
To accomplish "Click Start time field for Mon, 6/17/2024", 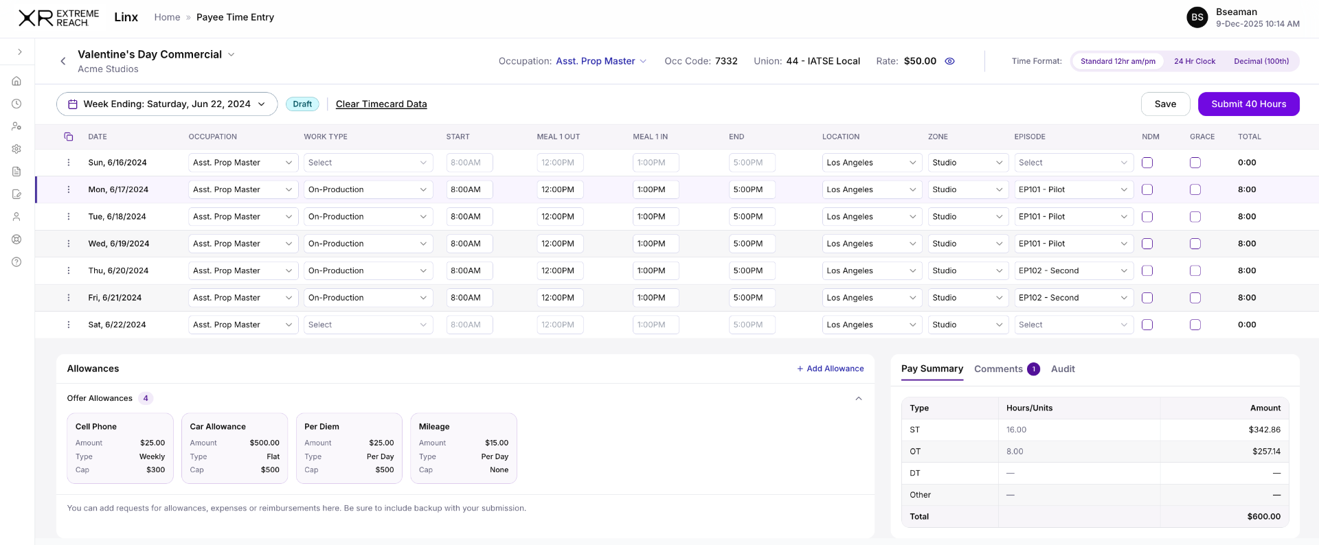I will 469,189.
